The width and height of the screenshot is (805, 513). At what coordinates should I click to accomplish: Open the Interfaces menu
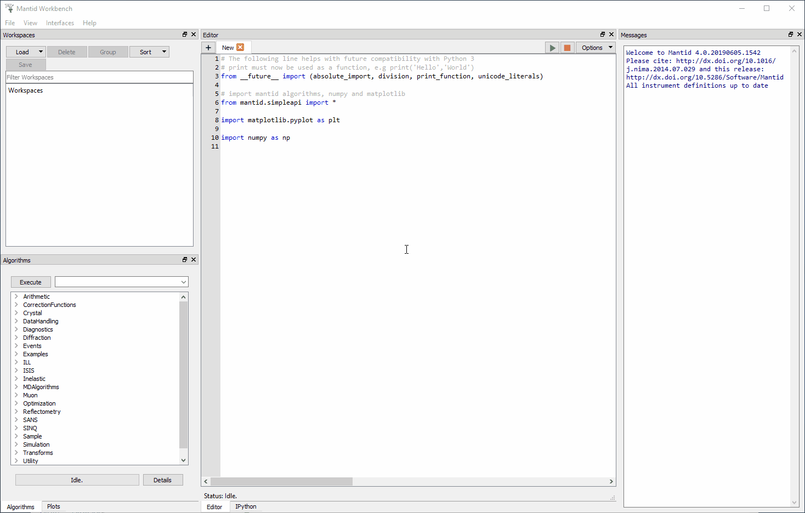tap(60, 22)
